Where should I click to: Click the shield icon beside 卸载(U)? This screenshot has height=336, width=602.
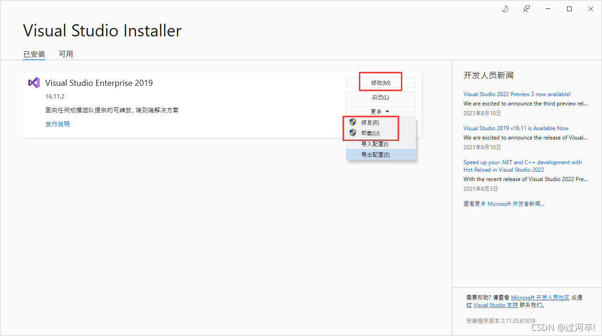[353, 133]
